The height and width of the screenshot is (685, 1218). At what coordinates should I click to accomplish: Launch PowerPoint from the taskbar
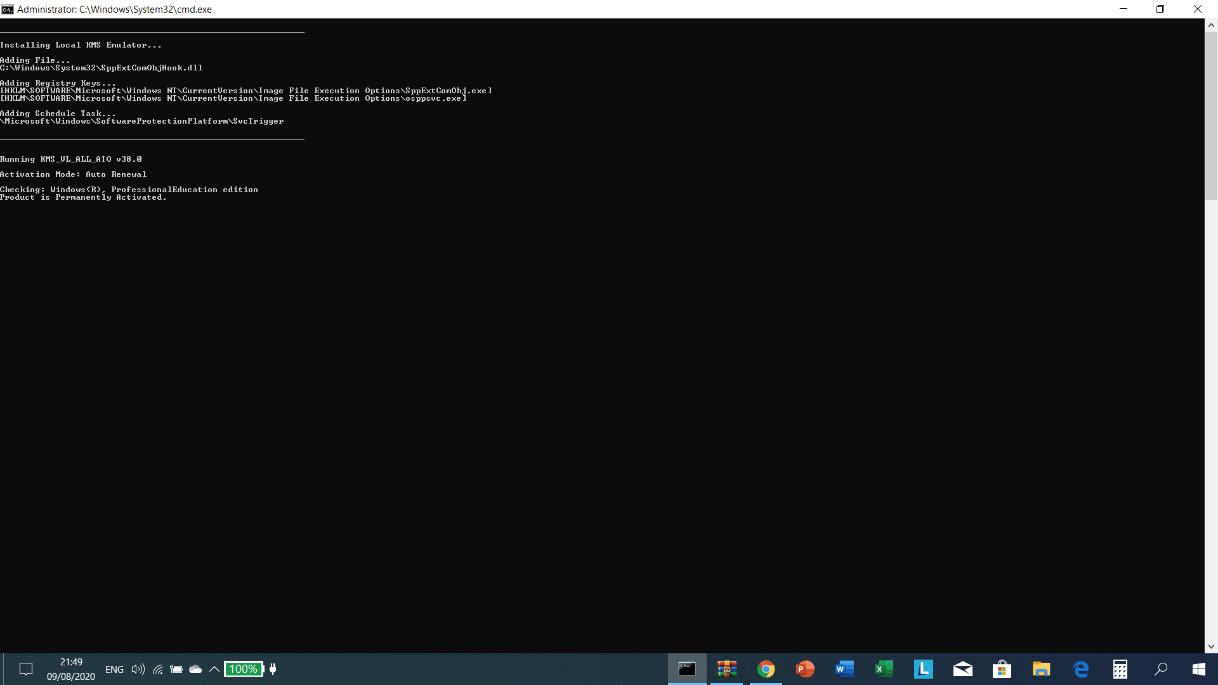(805, 669)
